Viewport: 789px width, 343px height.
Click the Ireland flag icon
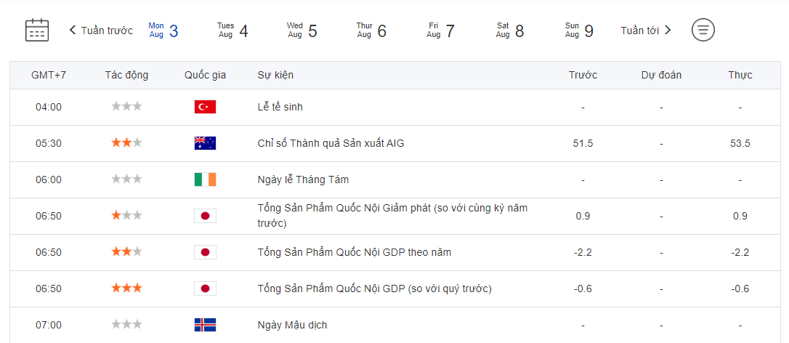point(205,179)
